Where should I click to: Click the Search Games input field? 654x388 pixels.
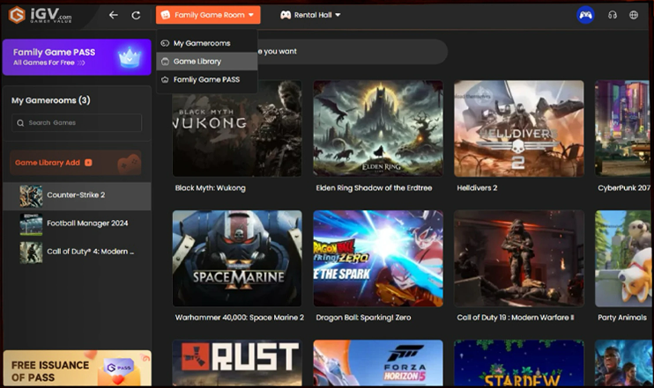[x=81, y=123]
